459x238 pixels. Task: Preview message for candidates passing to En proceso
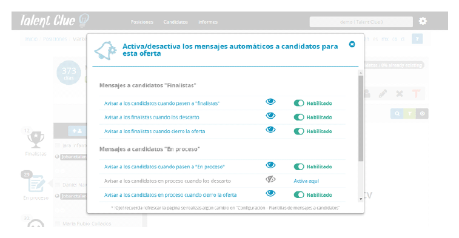tap(270, 165)
